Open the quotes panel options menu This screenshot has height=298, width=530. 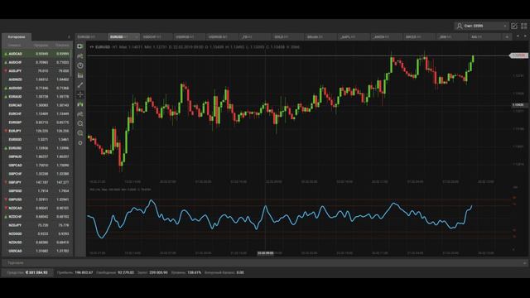(69, 36)
